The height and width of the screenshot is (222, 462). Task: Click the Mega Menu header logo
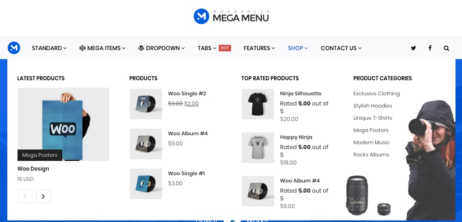[231, 16]
